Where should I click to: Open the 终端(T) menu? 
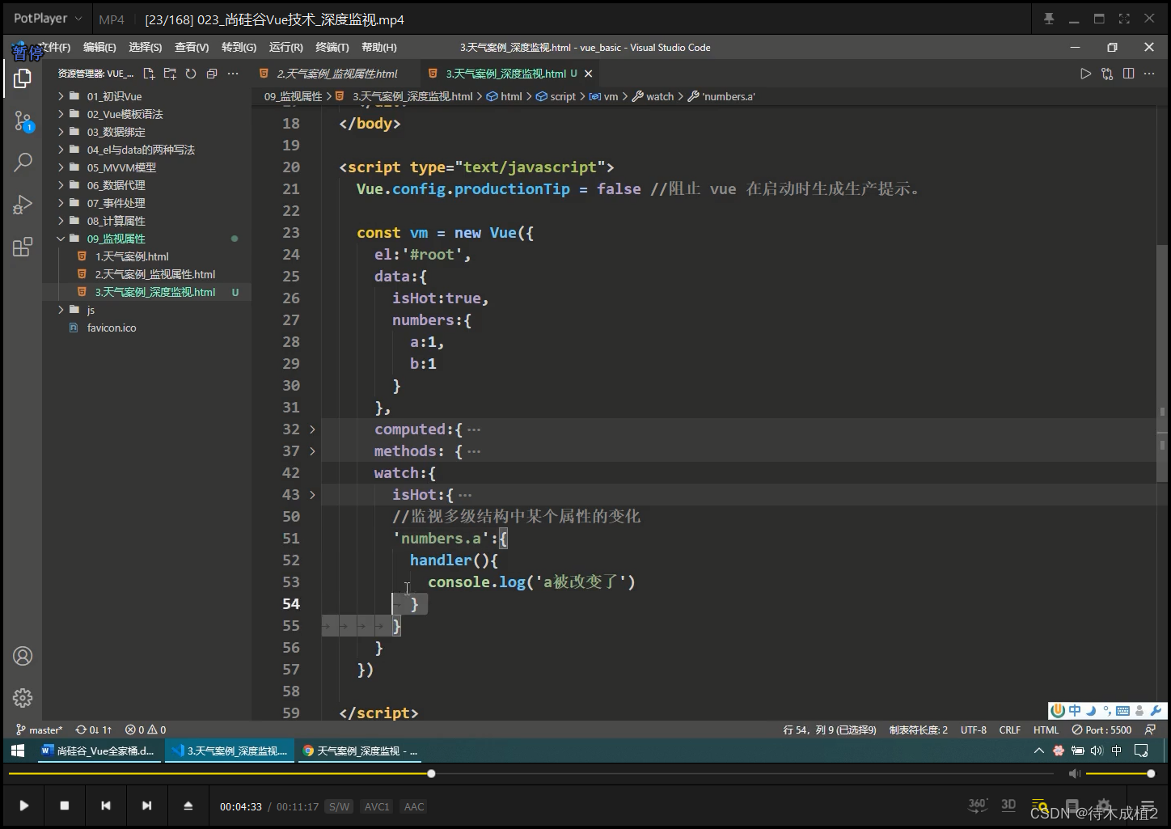[332, 48]
